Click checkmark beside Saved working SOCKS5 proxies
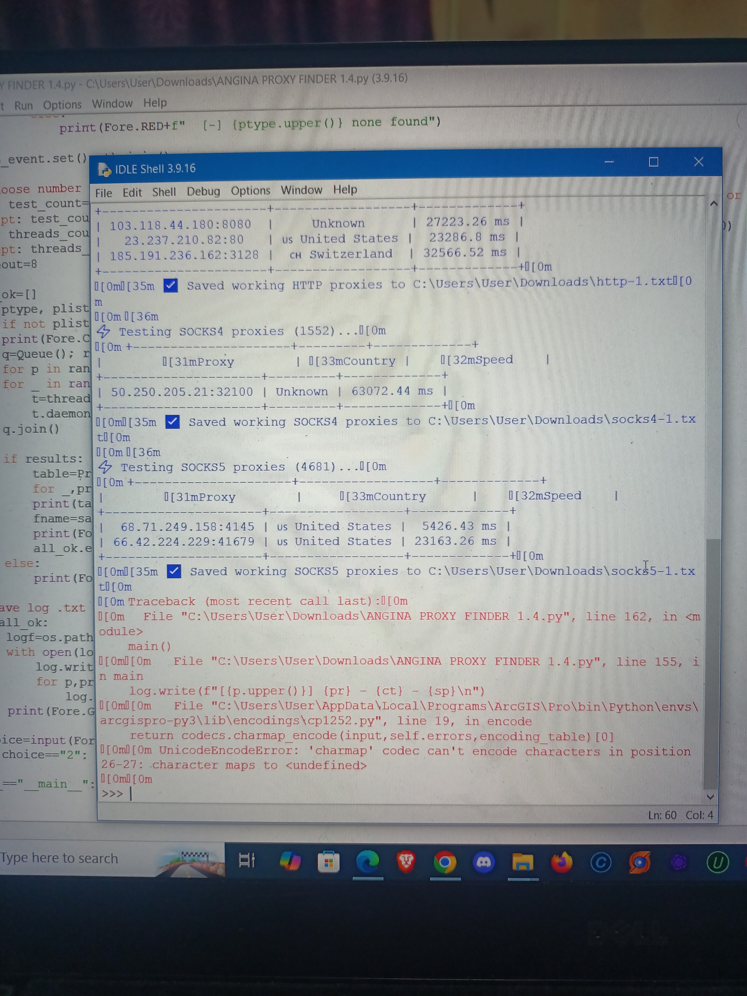Screen dimensions: 747x996 pos(174,571)
